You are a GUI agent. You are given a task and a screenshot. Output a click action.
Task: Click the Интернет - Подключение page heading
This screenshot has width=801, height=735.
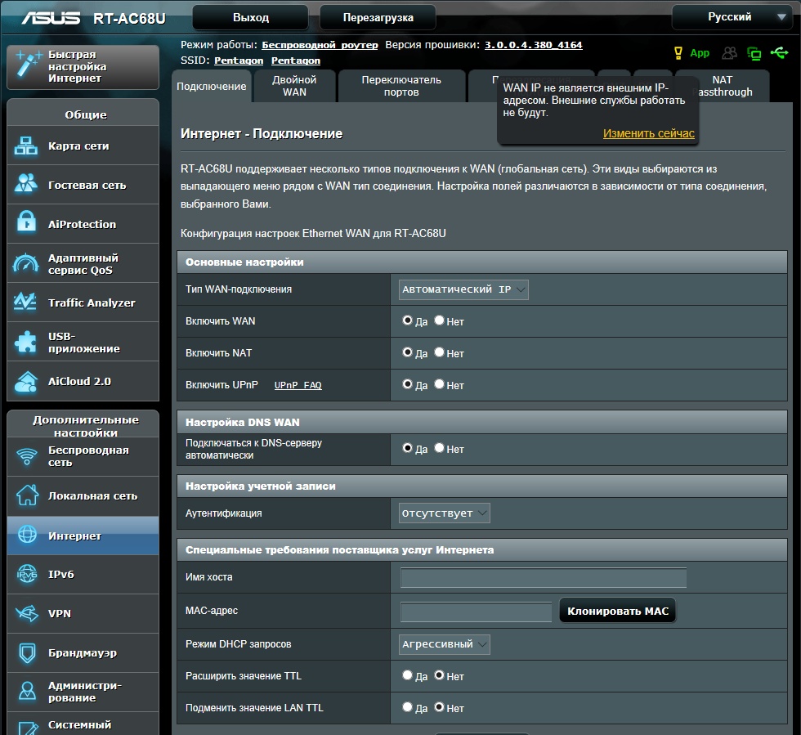point(262,134)
